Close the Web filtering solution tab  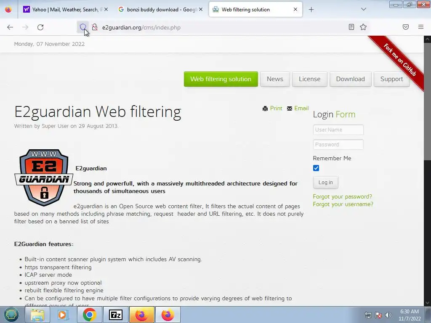295,9
